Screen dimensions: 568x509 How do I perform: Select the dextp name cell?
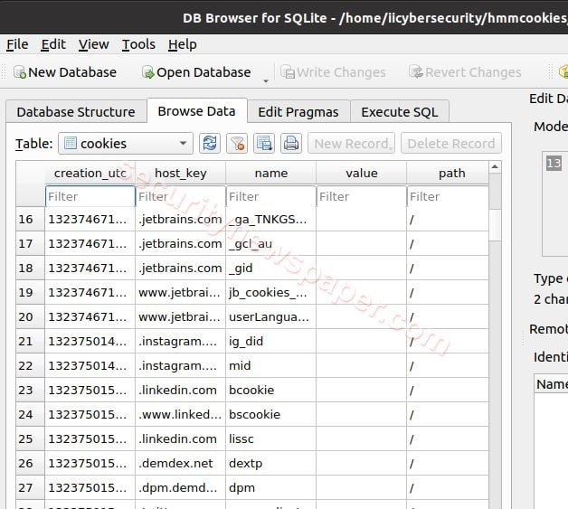pyautogui.click(x=271, y=464)
